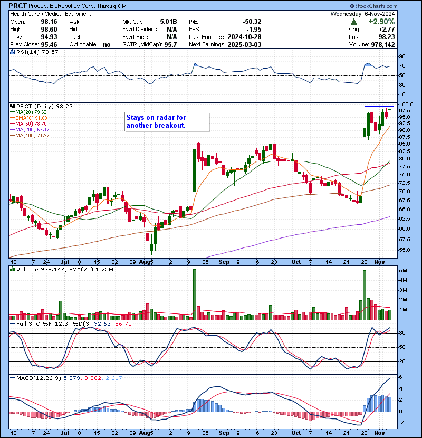Image resolution: width=422 pixels, height=438 pixels.
Task: Click the MACD(12,26,9) indicator label
Action: [39, 378]
